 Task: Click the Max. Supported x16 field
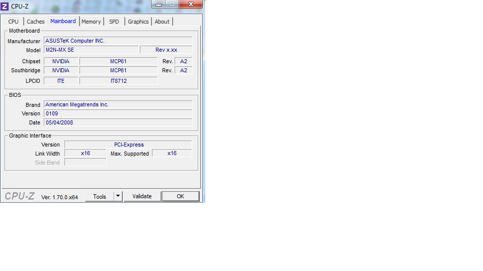click(172, 154)
